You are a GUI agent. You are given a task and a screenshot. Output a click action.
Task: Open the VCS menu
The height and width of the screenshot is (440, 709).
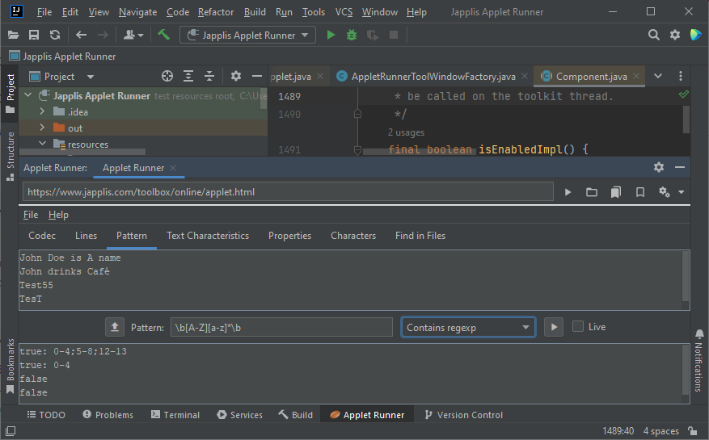click(344, 12)
